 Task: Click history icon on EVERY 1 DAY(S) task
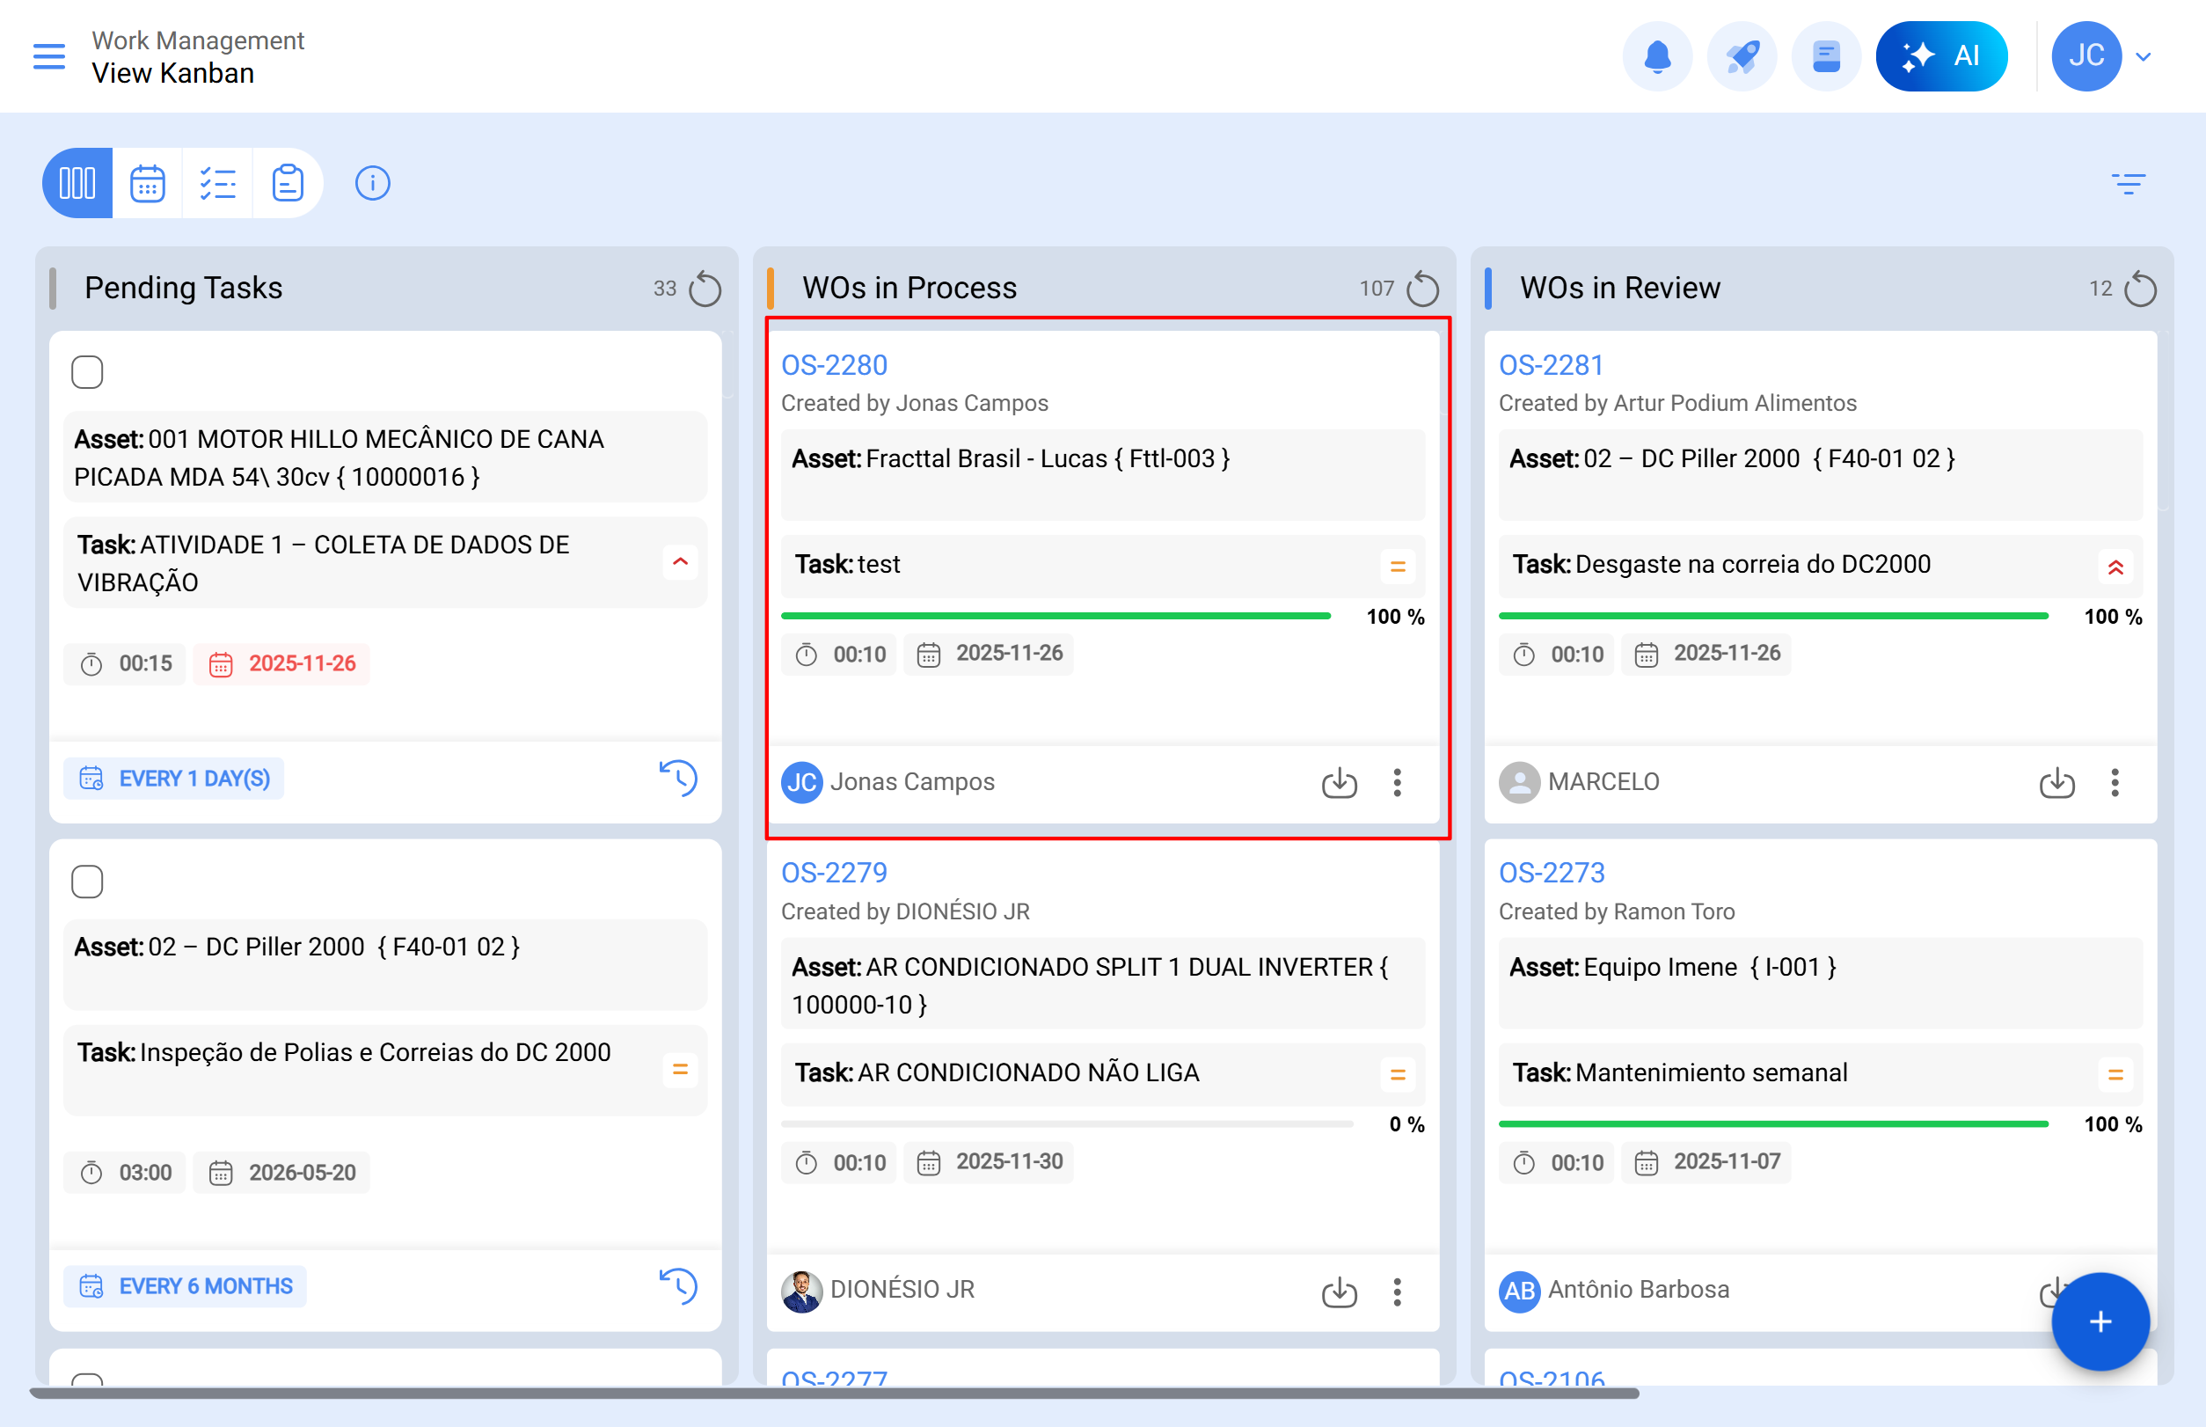click(678, 779)
